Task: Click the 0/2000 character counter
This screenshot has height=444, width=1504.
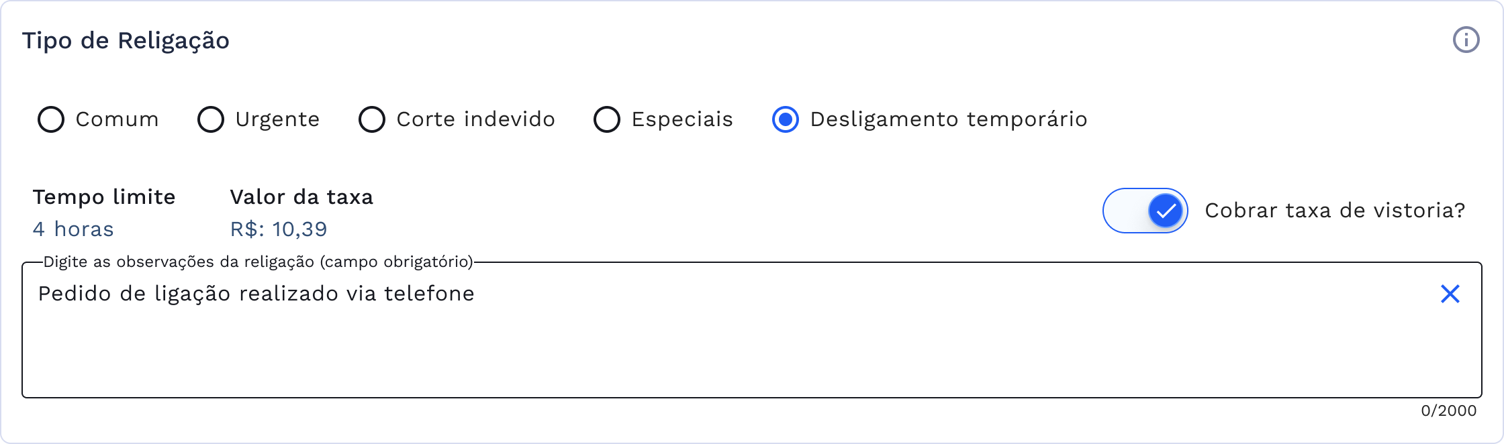Action: [x=1449, y=411]
